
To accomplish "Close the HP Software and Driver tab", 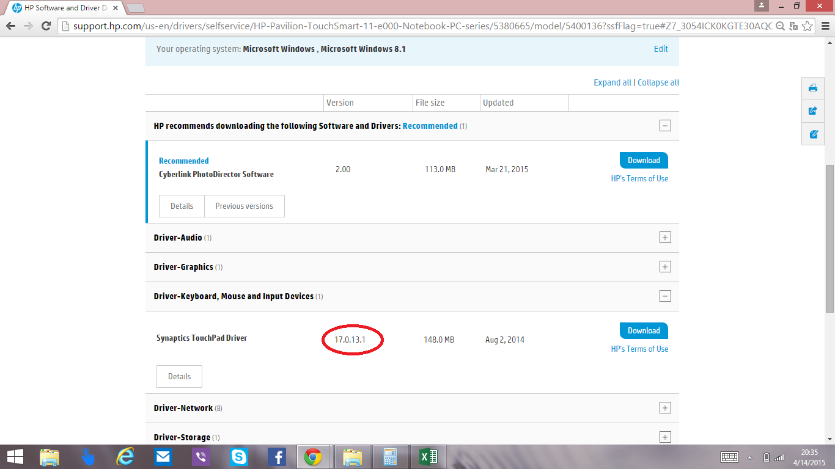I will click(116, 8).
